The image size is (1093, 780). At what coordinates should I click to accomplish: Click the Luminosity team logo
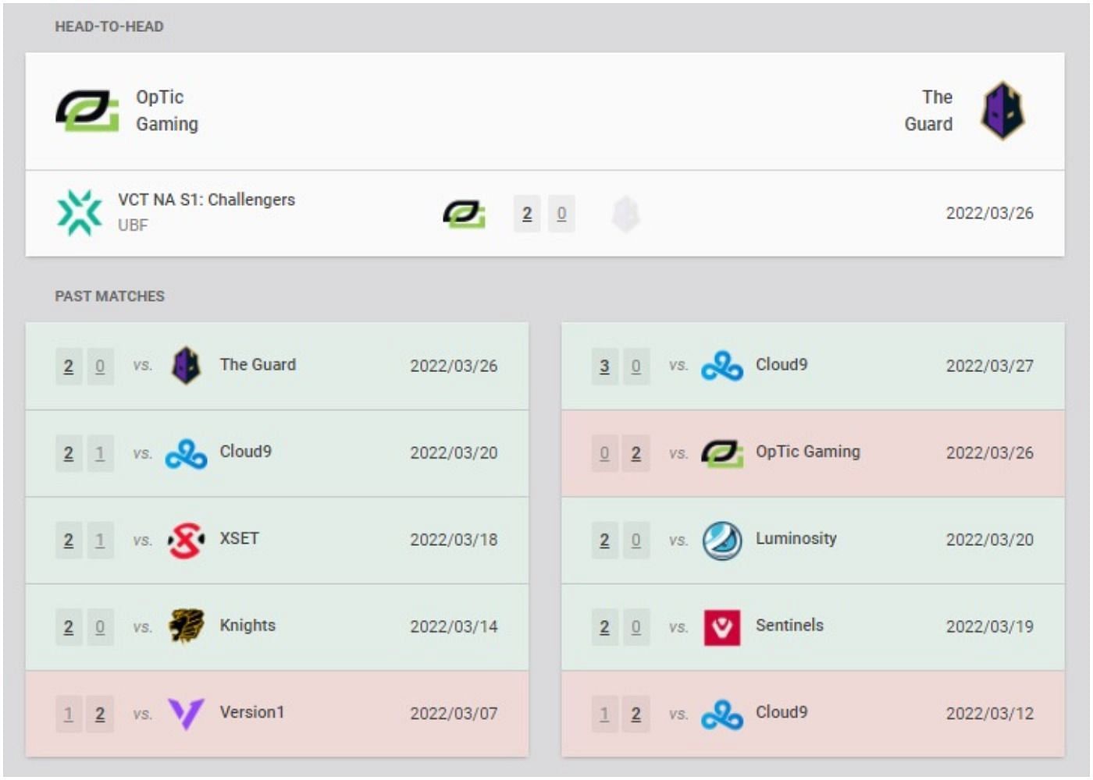[x=722, y=541]
